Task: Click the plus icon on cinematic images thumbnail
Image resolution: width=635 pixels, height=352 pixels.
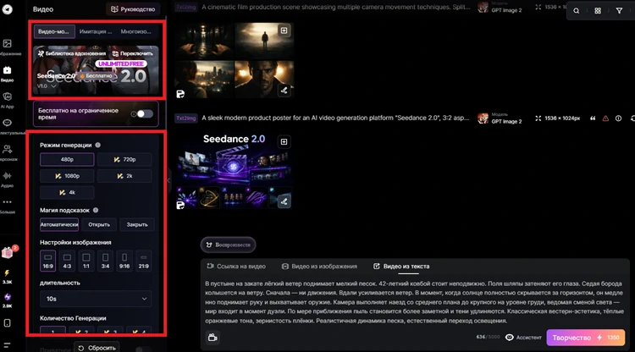Action: tap(284, 30)
